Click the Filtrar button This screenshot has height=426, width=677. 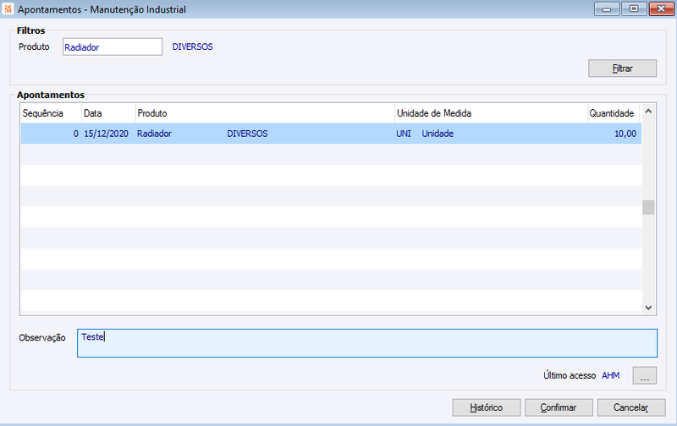pos(622,68)
